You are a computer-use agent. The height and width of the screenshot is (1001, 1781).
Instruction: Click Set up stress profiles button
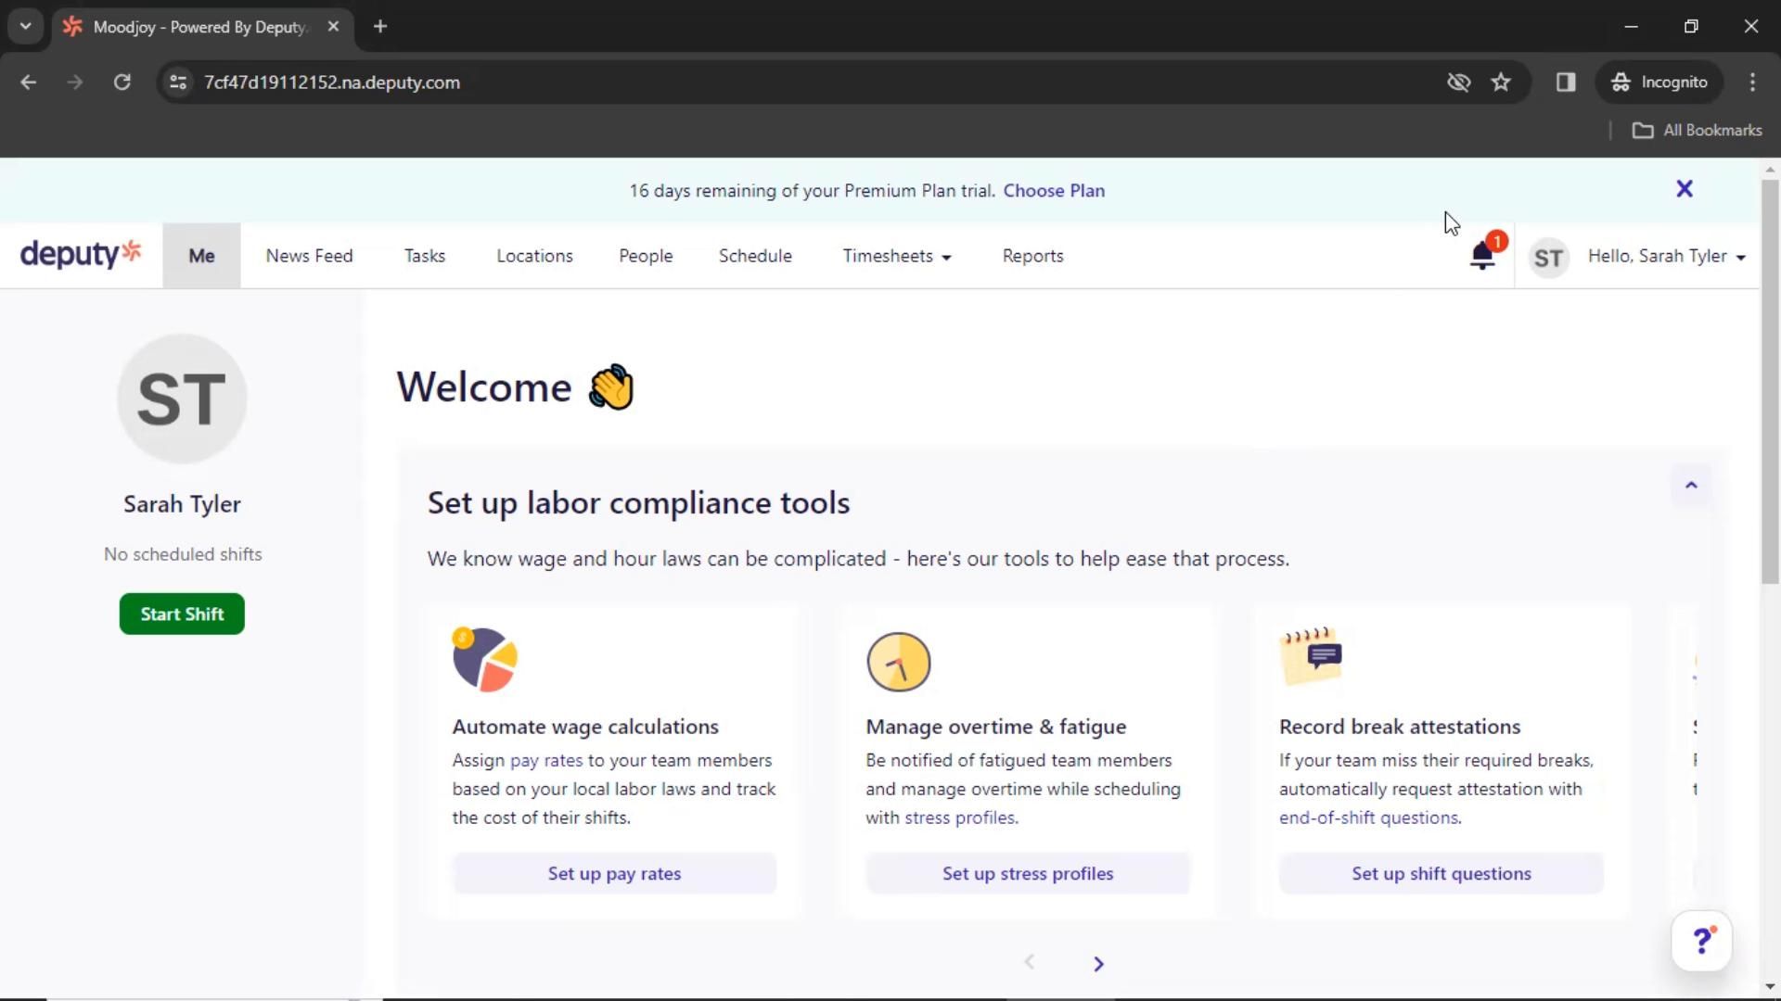coord(1027,873)
